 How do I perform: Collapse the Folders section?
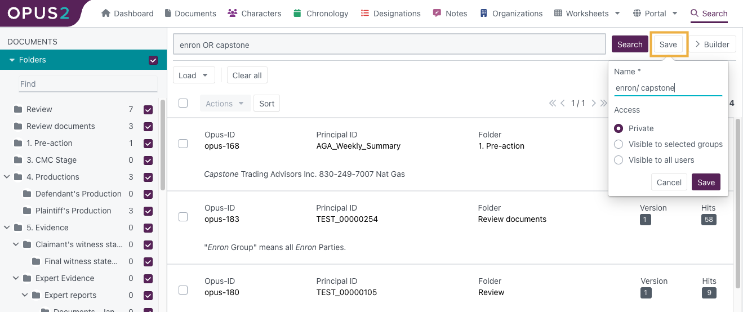tap(12, 60)
